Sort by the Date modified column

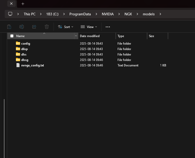tap(90, 36)
